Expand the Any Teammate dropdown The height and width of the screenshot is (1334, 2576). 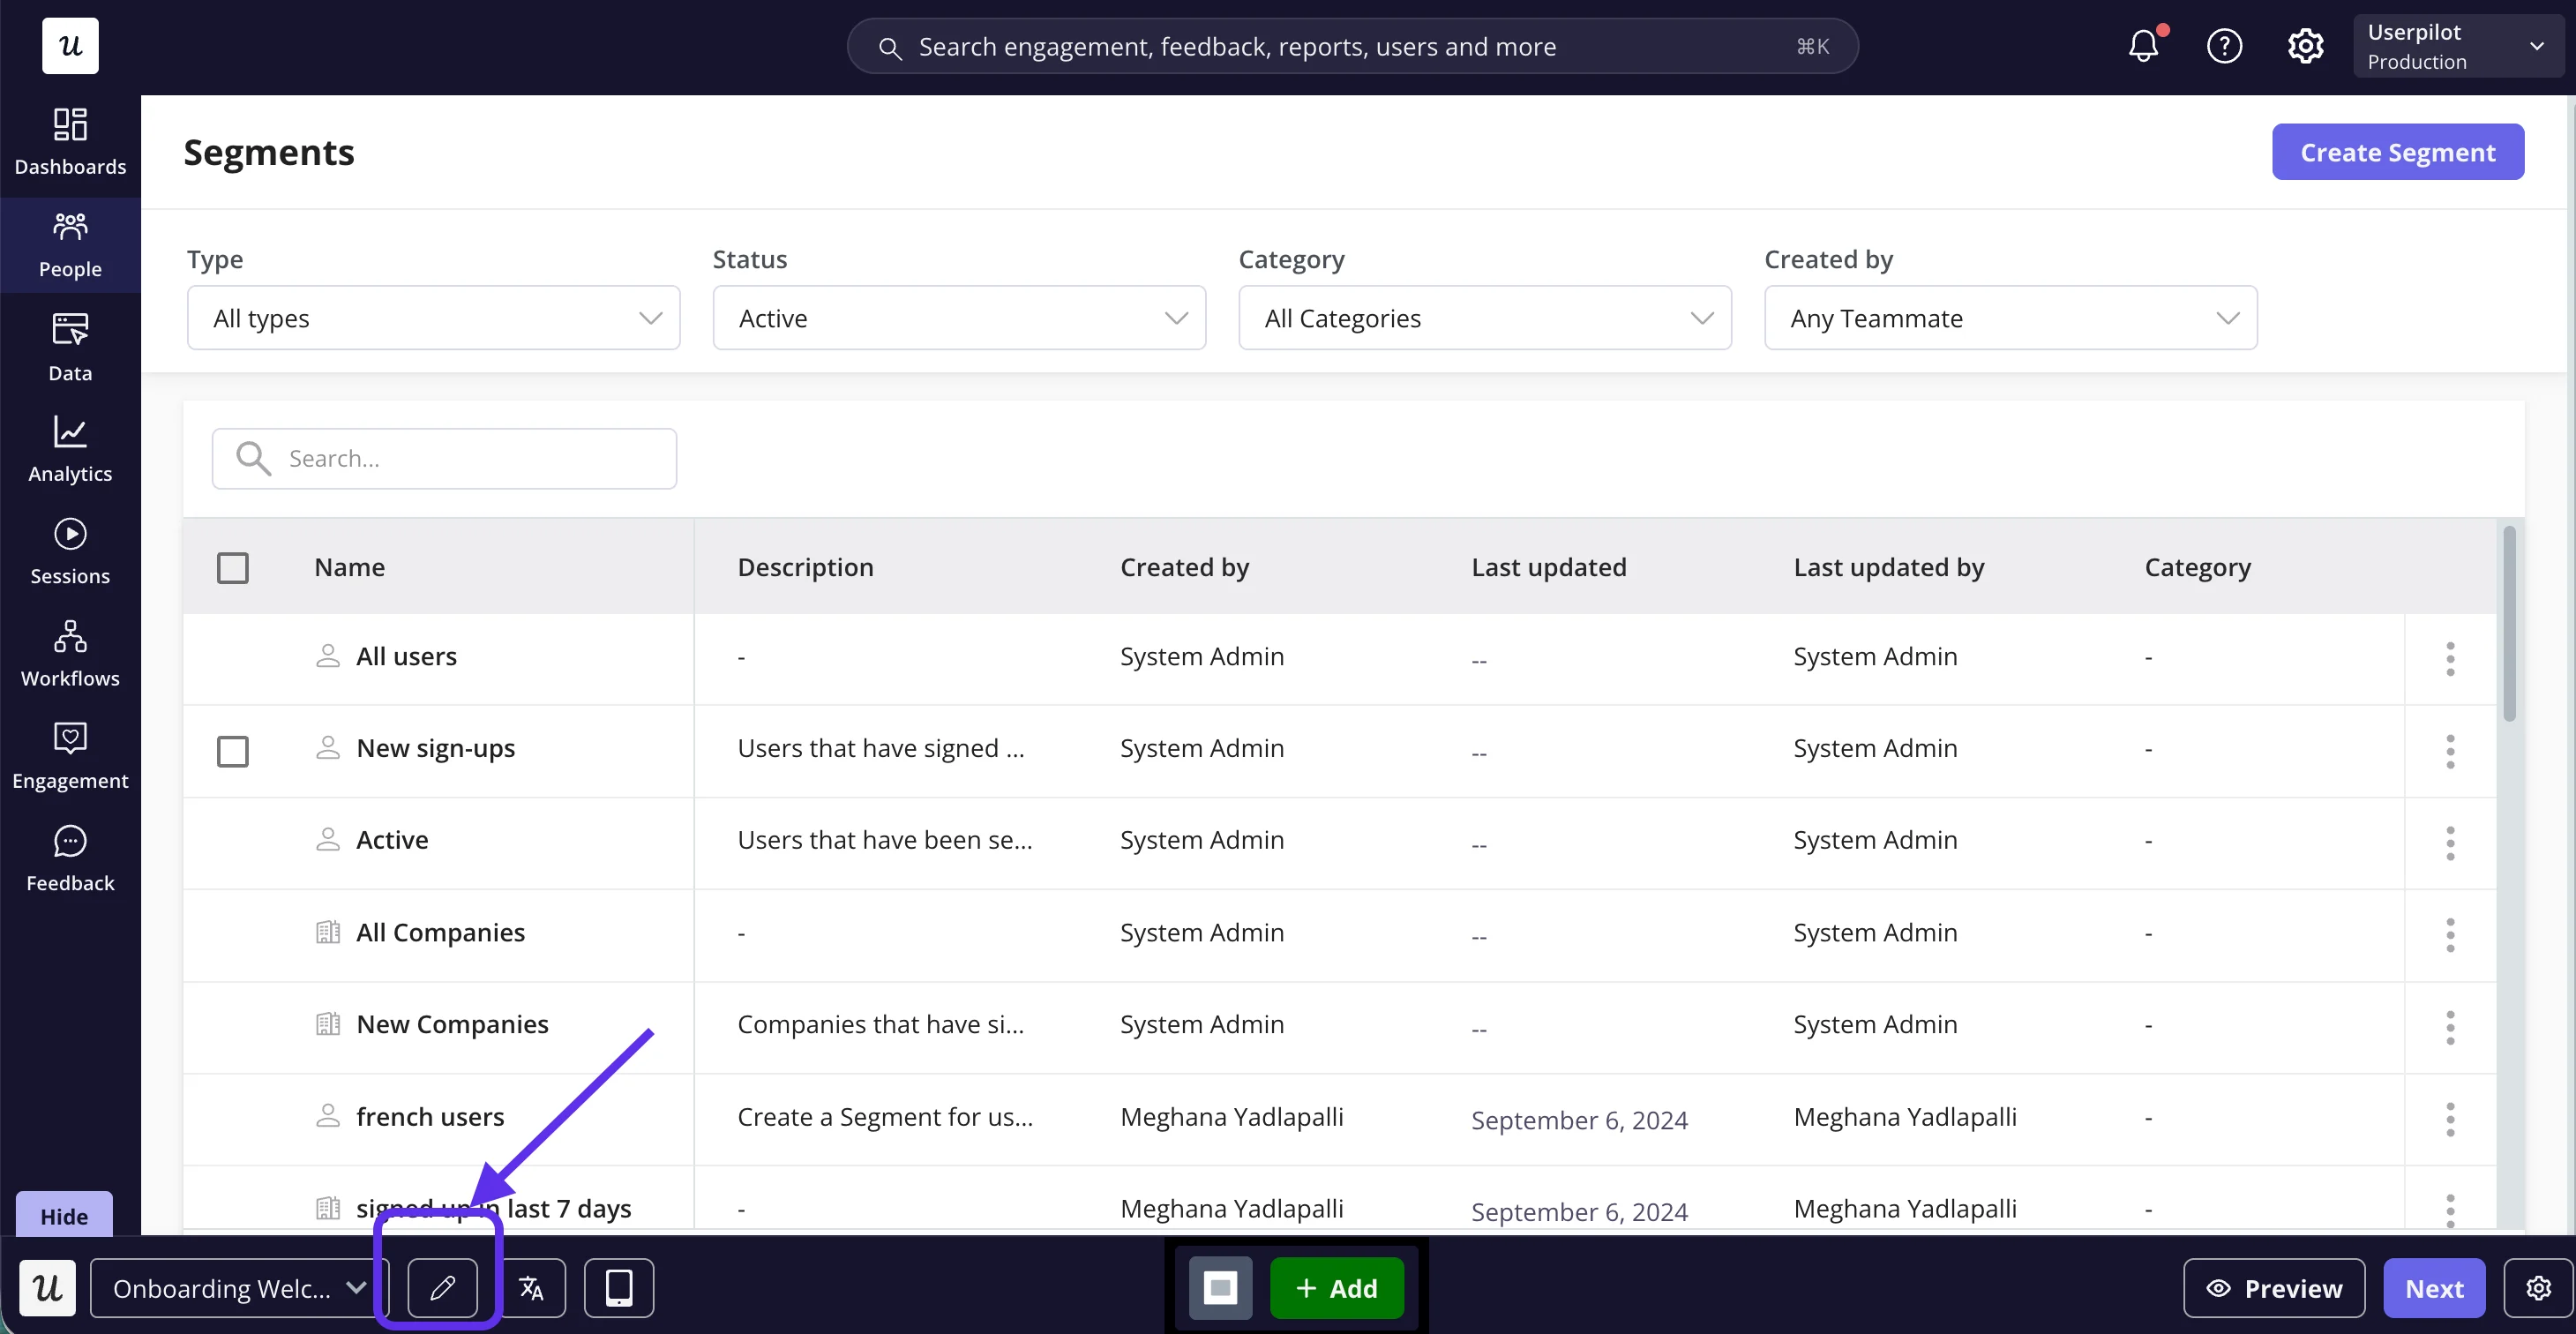(x=2011, y=318)
